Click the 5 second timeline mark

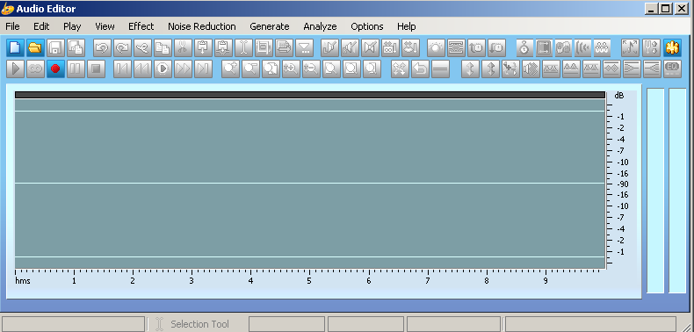(309, 281)
